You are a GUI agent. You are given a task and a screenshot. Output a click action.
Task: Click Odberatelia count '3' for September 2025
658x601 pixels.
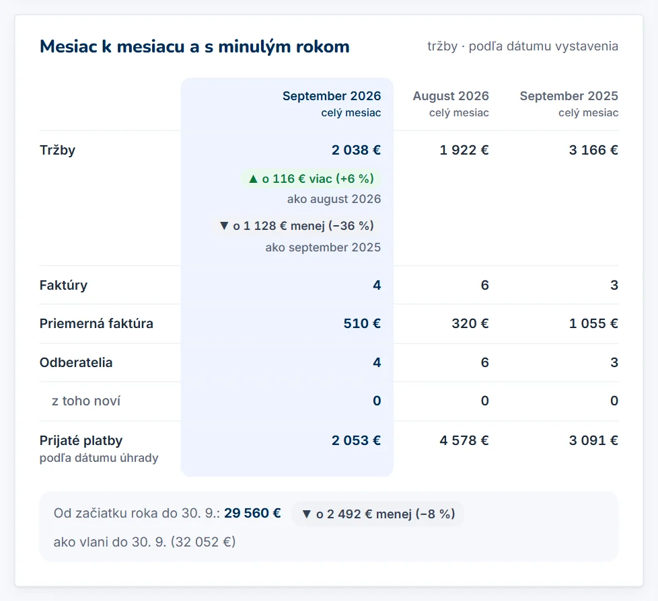click(614, 362)
